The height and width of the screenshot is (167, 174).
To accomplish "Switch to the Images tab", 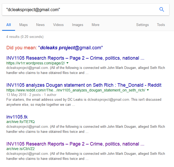I will (x=77, y=25).
